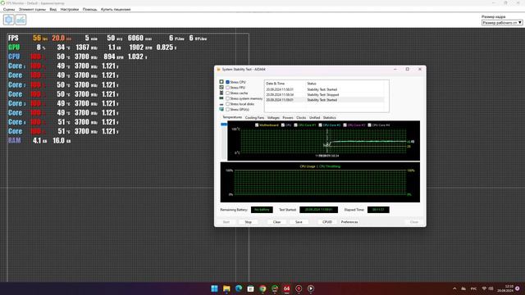Click the Stop button in AIDA64

[x=248, y=222]
